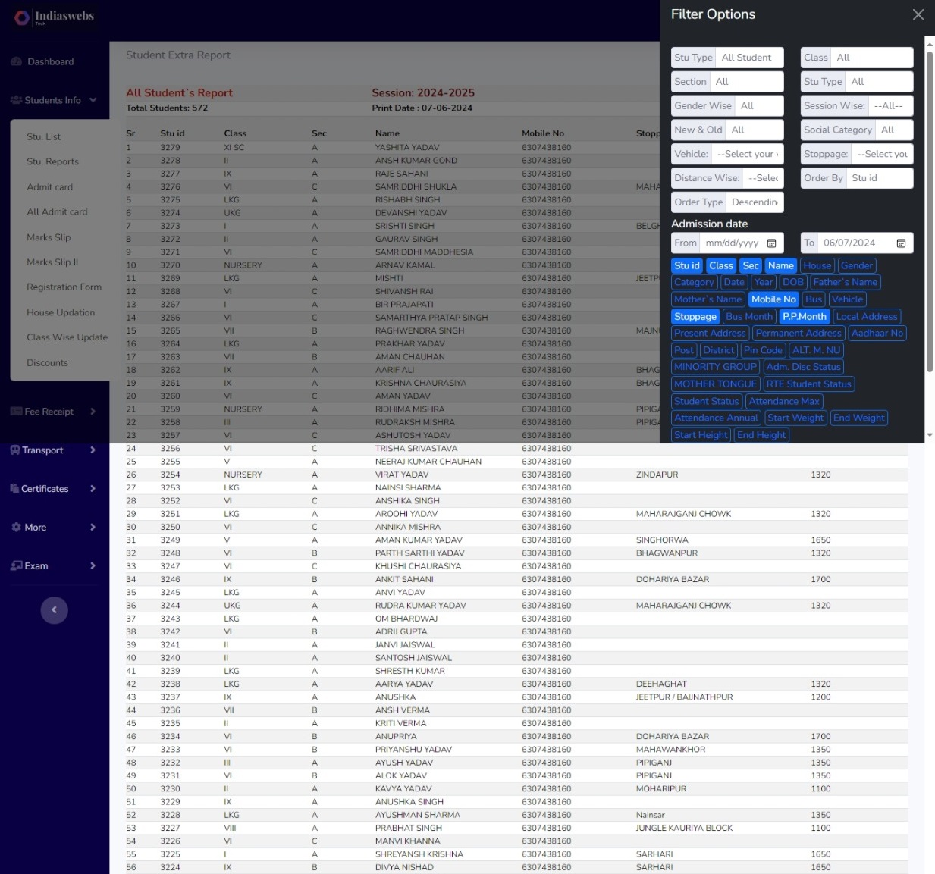The width and height of the screenshot is (935, 874).
Task: Open All Admit card menu item
Action: tap(57, 212)
